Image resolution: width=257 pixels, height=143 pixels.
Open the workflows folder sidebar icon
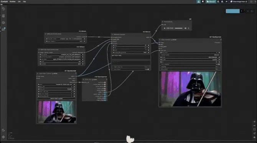pos(3,29)
